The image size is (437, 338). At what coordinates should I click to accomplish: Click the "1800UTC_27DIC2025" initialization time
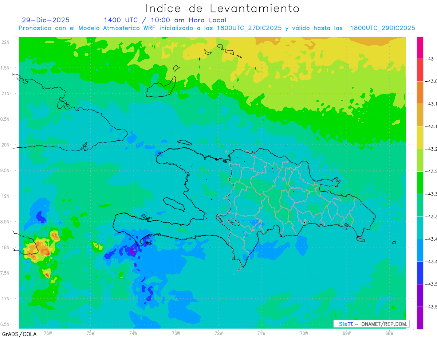249,28
